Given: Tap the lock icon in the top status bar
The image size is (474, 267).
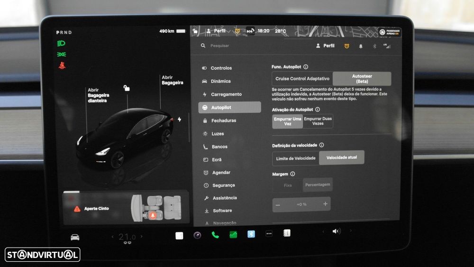Looking at the screenshot, I should [195, 31].
